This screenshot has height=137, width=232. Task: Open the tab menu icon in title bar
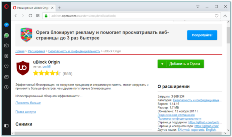198,7
